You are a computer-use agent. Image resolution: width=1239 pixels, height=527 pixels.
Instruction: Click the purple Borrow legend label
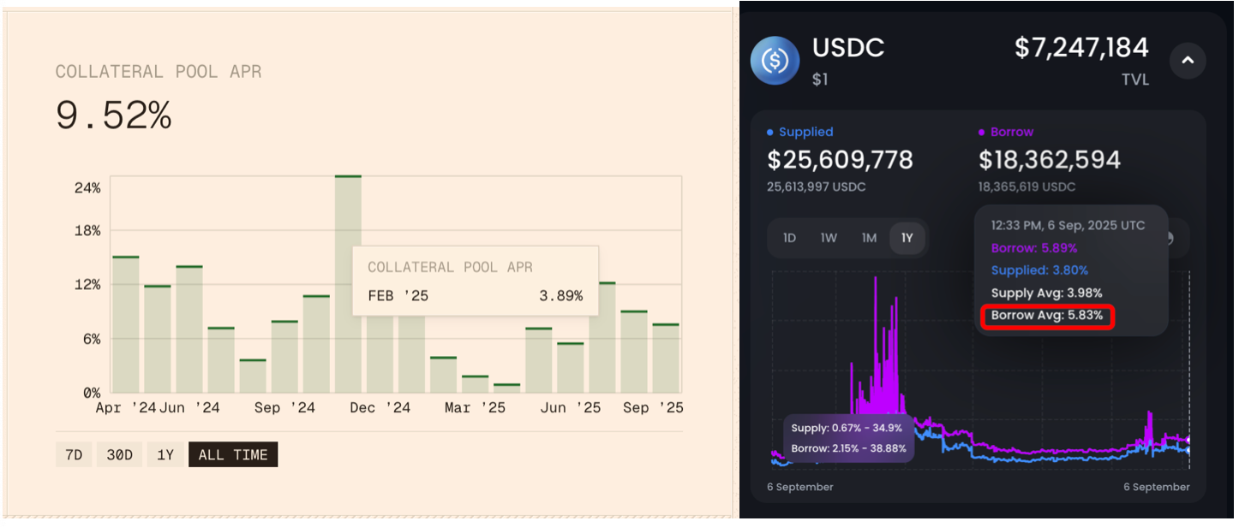pos(1012,132)
